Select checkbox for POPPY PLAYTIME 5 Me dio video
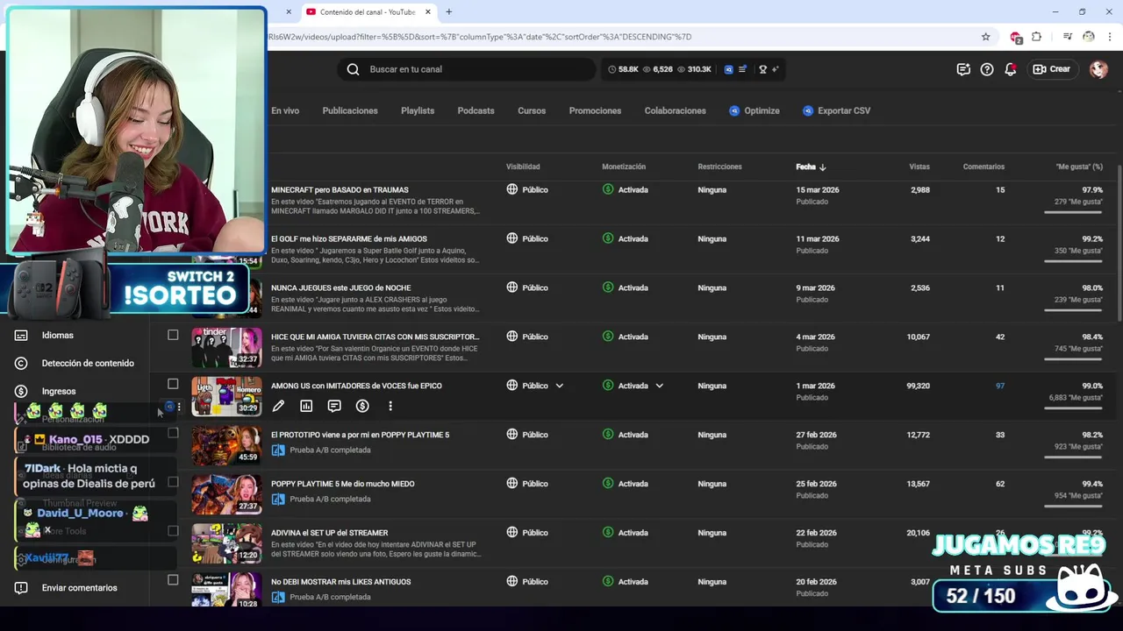This screenshot has height=631, width=1123. click(173, 482)
